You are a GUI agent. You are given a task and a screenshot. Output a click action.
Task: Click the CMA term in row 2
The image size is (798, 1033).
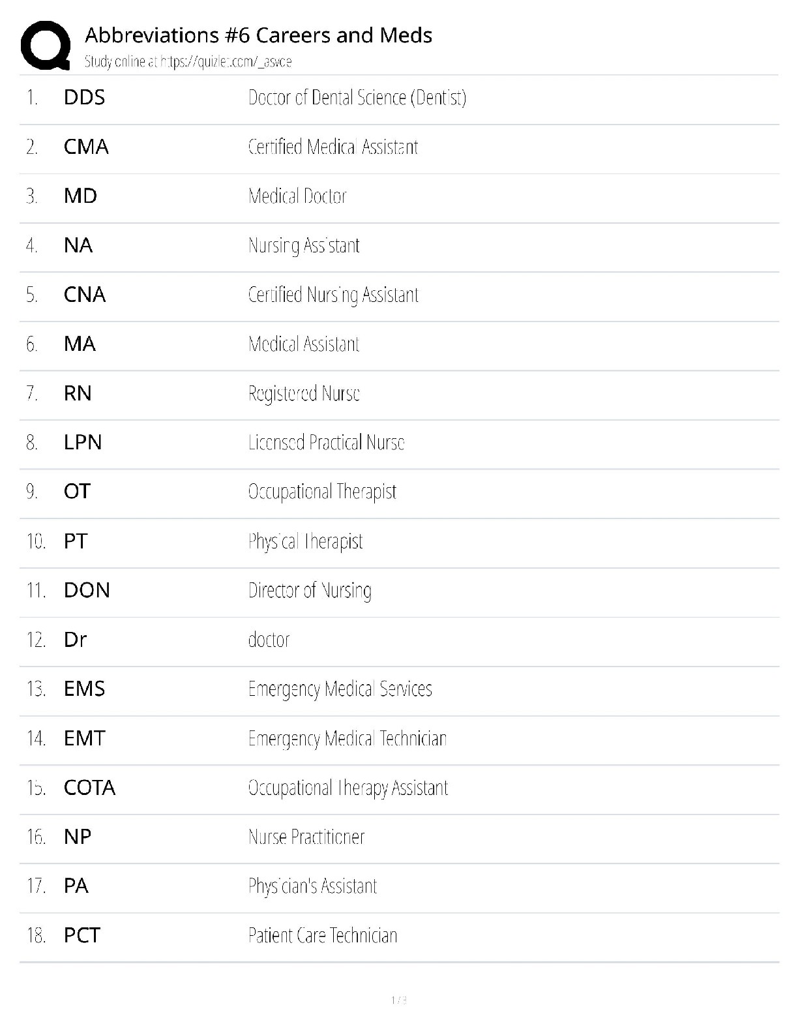coord(86,147)
